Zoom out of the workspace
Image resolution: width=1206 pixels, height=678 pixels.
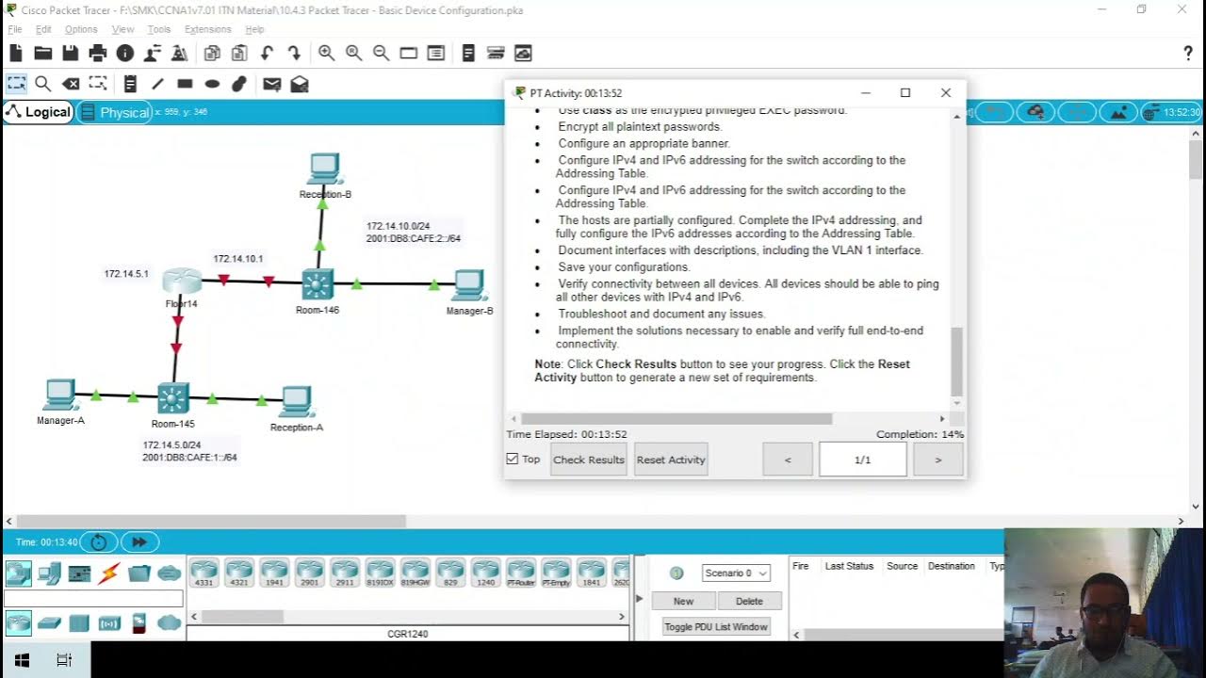pyautogui.click(x=381, y=54)
